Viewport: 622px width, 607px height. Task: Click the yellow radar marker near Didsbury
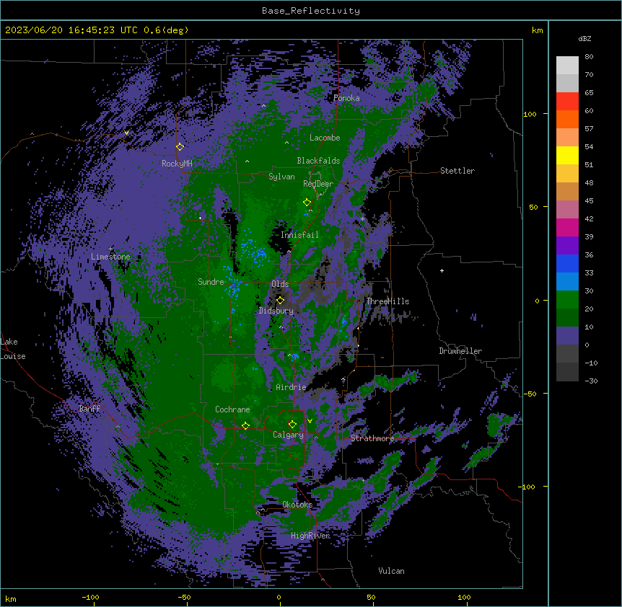280,300
